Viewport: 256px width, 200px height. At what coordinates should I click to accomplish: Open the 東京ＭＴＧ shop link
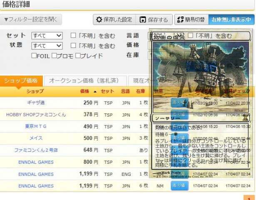coord(36,126)
